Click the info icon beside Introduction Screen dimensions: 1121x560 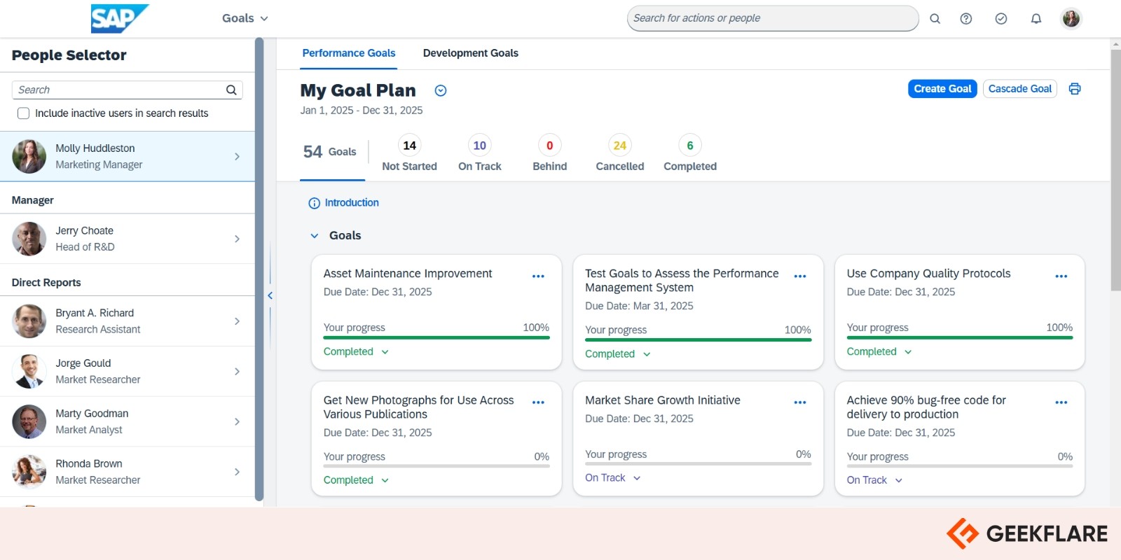pos(314,203)
